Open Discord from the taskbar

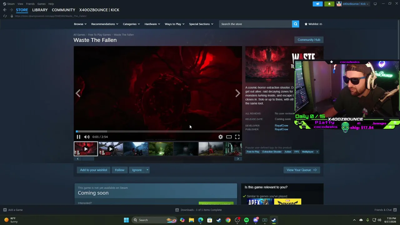point(256,220)
